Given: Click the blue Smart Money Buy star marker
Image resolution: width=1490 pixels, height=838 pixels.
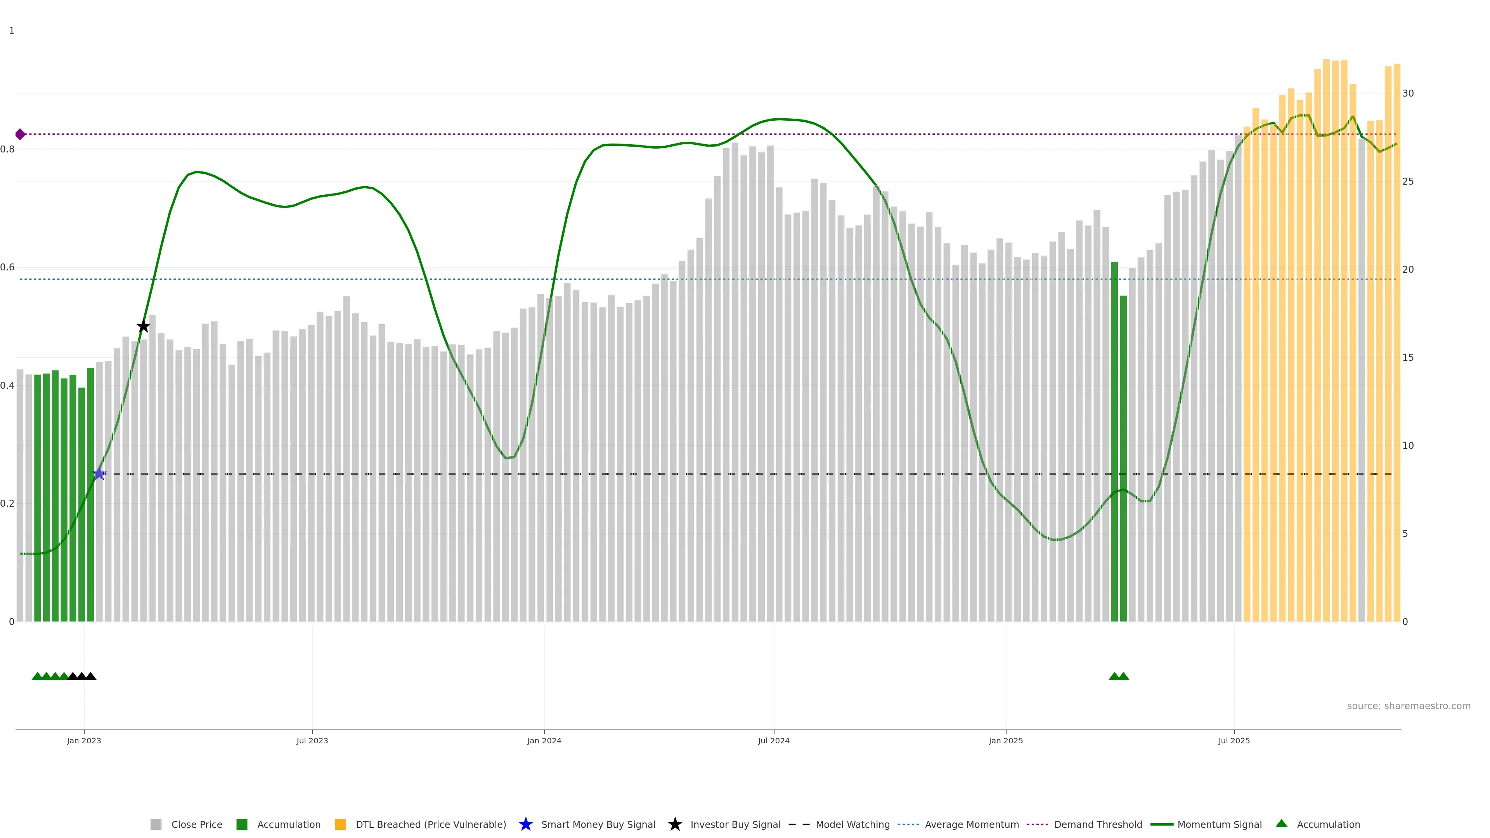Looking at the screenshot, I should tap(99, 474).
